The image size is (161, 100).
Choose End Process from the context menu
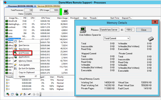click(x=27, y=53)
